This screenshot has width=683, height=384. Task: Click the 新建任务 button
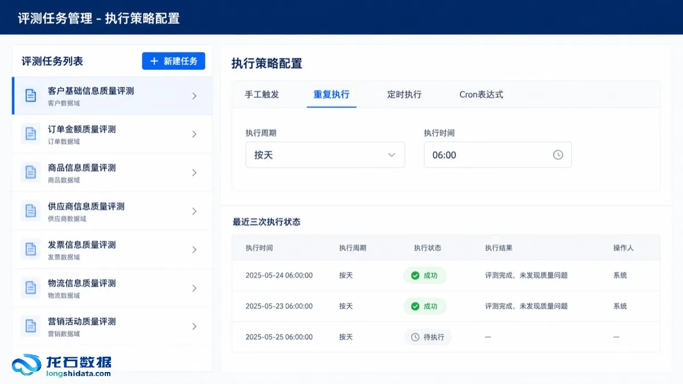(174, 61)
